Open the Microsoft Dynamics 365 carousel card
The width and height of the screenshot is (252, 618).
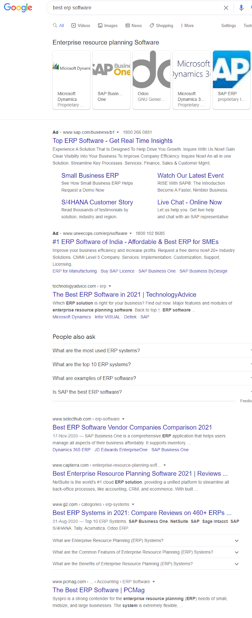click(x=192, y=80)
